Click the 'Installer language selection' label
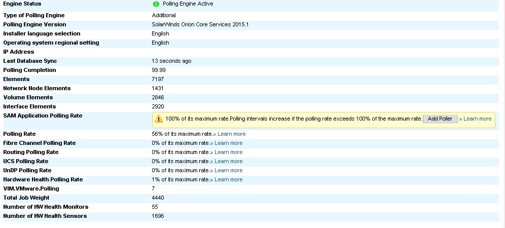 (x=42, y=34)
